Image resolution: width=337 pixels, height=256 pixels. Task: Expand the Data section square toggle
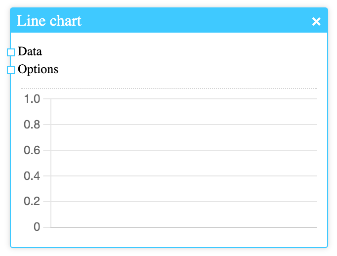(11, 52)
